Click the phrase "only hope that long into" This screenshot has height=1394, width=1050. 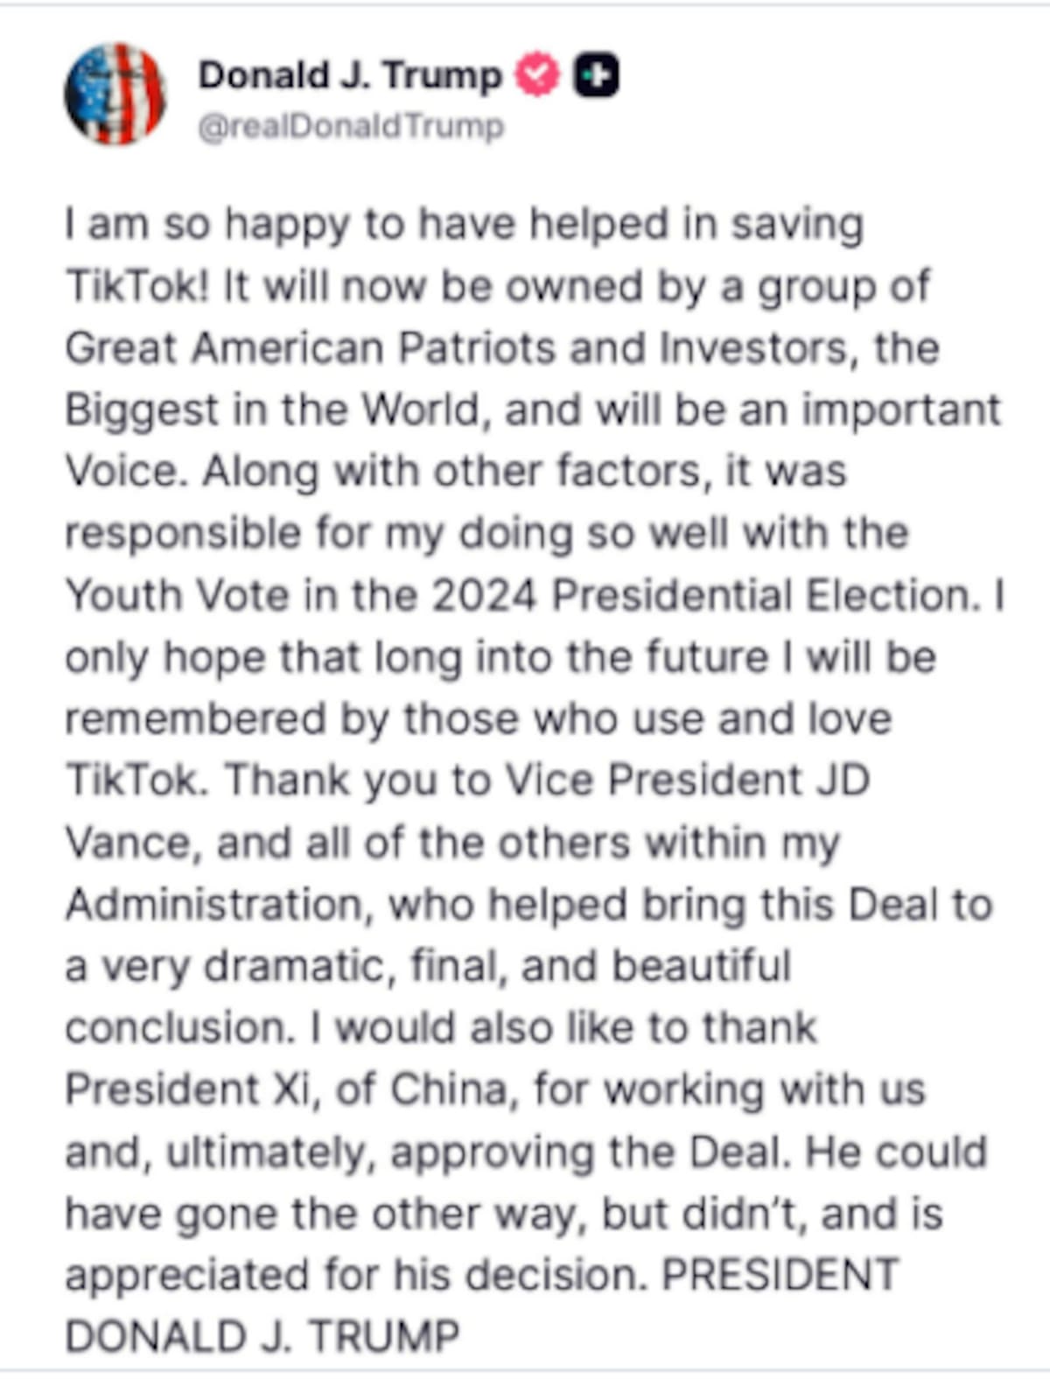(x=262, y=657)
